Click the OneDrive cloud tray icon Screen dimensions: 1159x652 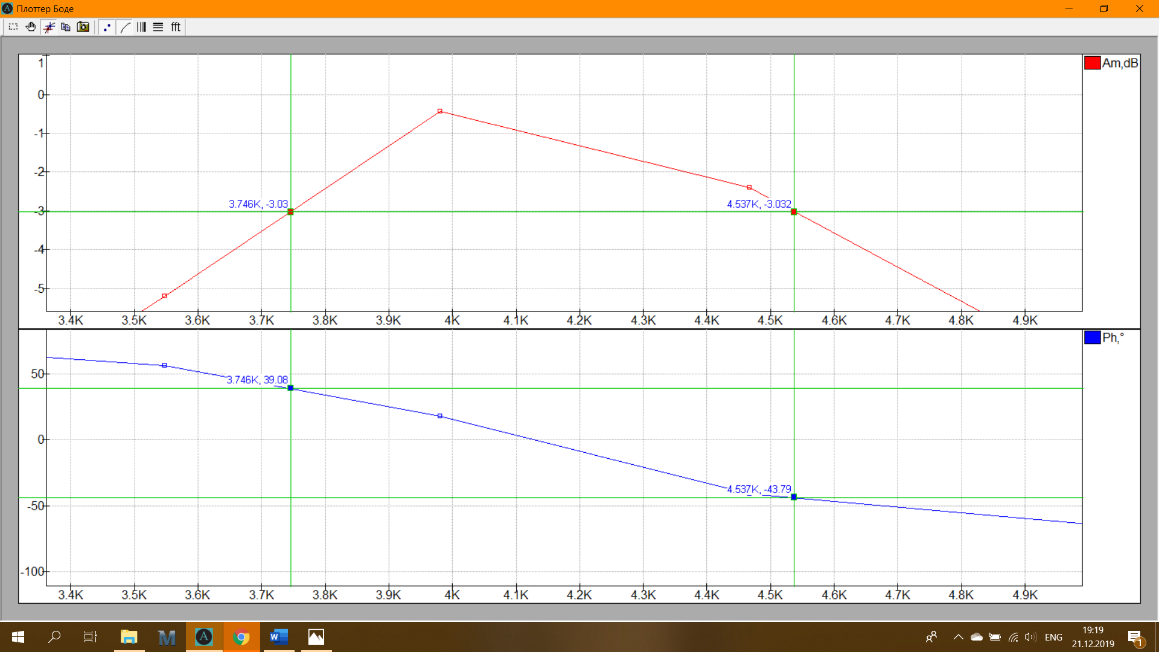click(977, 637)
